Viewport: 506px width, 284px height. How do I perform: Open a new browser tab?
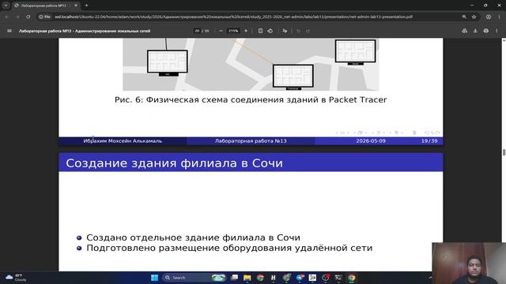(86, 6)
